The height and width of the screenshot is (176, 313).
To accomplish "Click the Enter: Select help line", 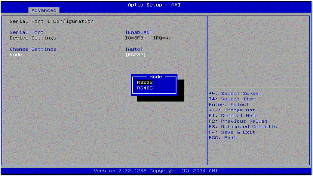I will pyautogui.click(x=229, y=104).
